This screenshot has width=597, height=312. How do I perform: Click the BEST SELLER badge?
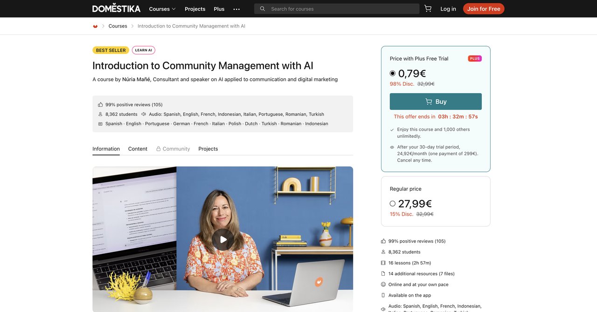tap(111, 50)
